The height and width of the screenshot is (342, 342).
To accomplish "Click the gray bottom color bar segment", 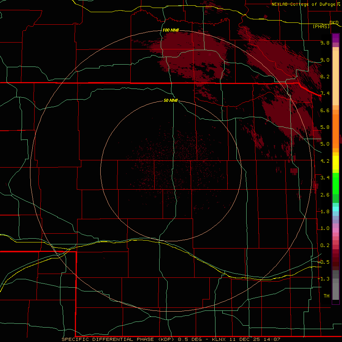I will (x=336, y=291).
